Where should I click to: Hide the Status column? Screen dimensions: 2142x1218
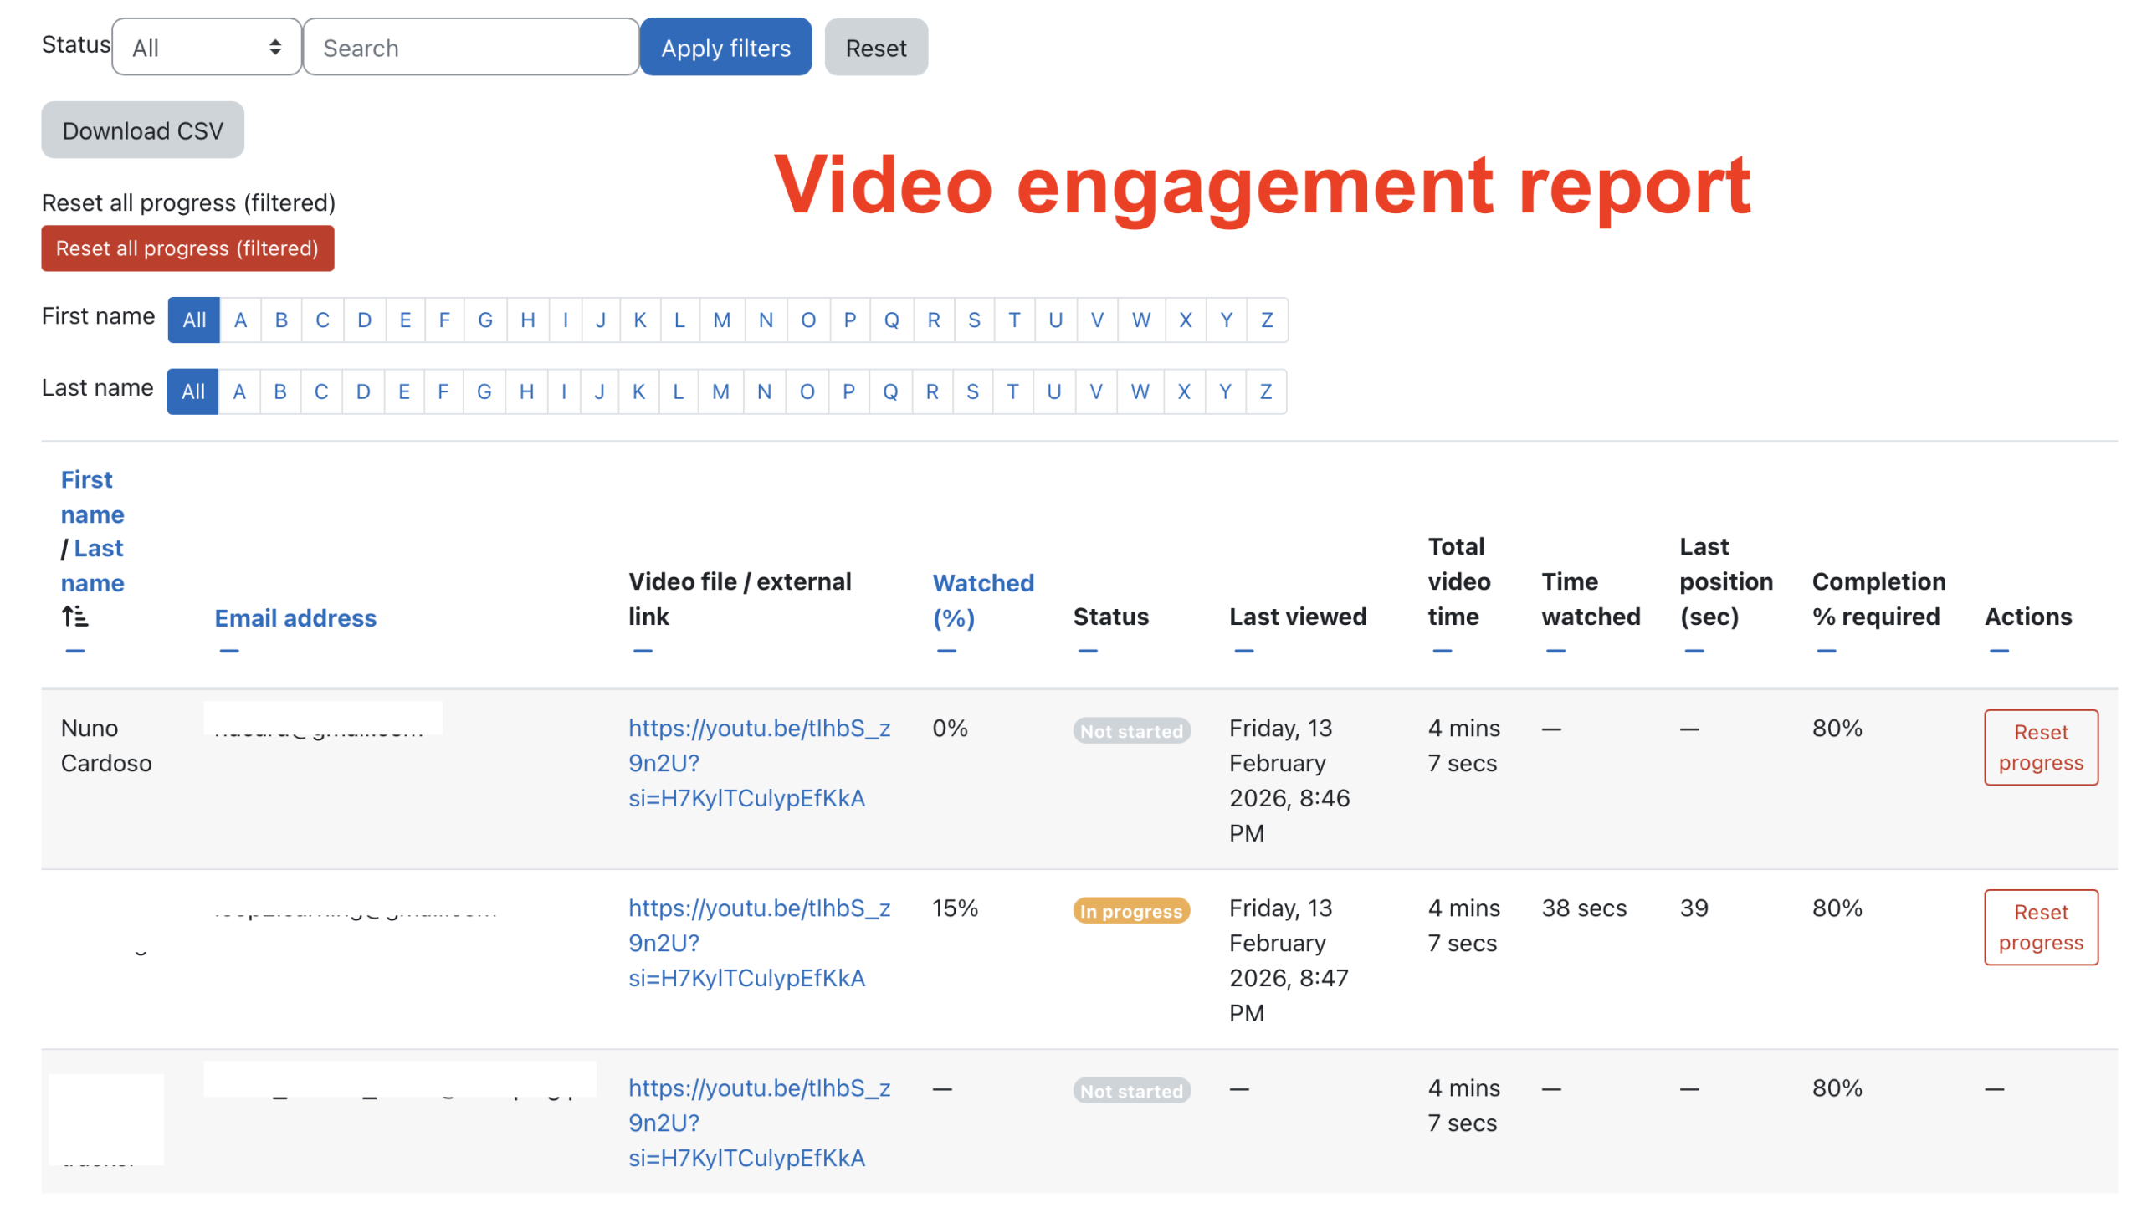tap(1088, 651)
